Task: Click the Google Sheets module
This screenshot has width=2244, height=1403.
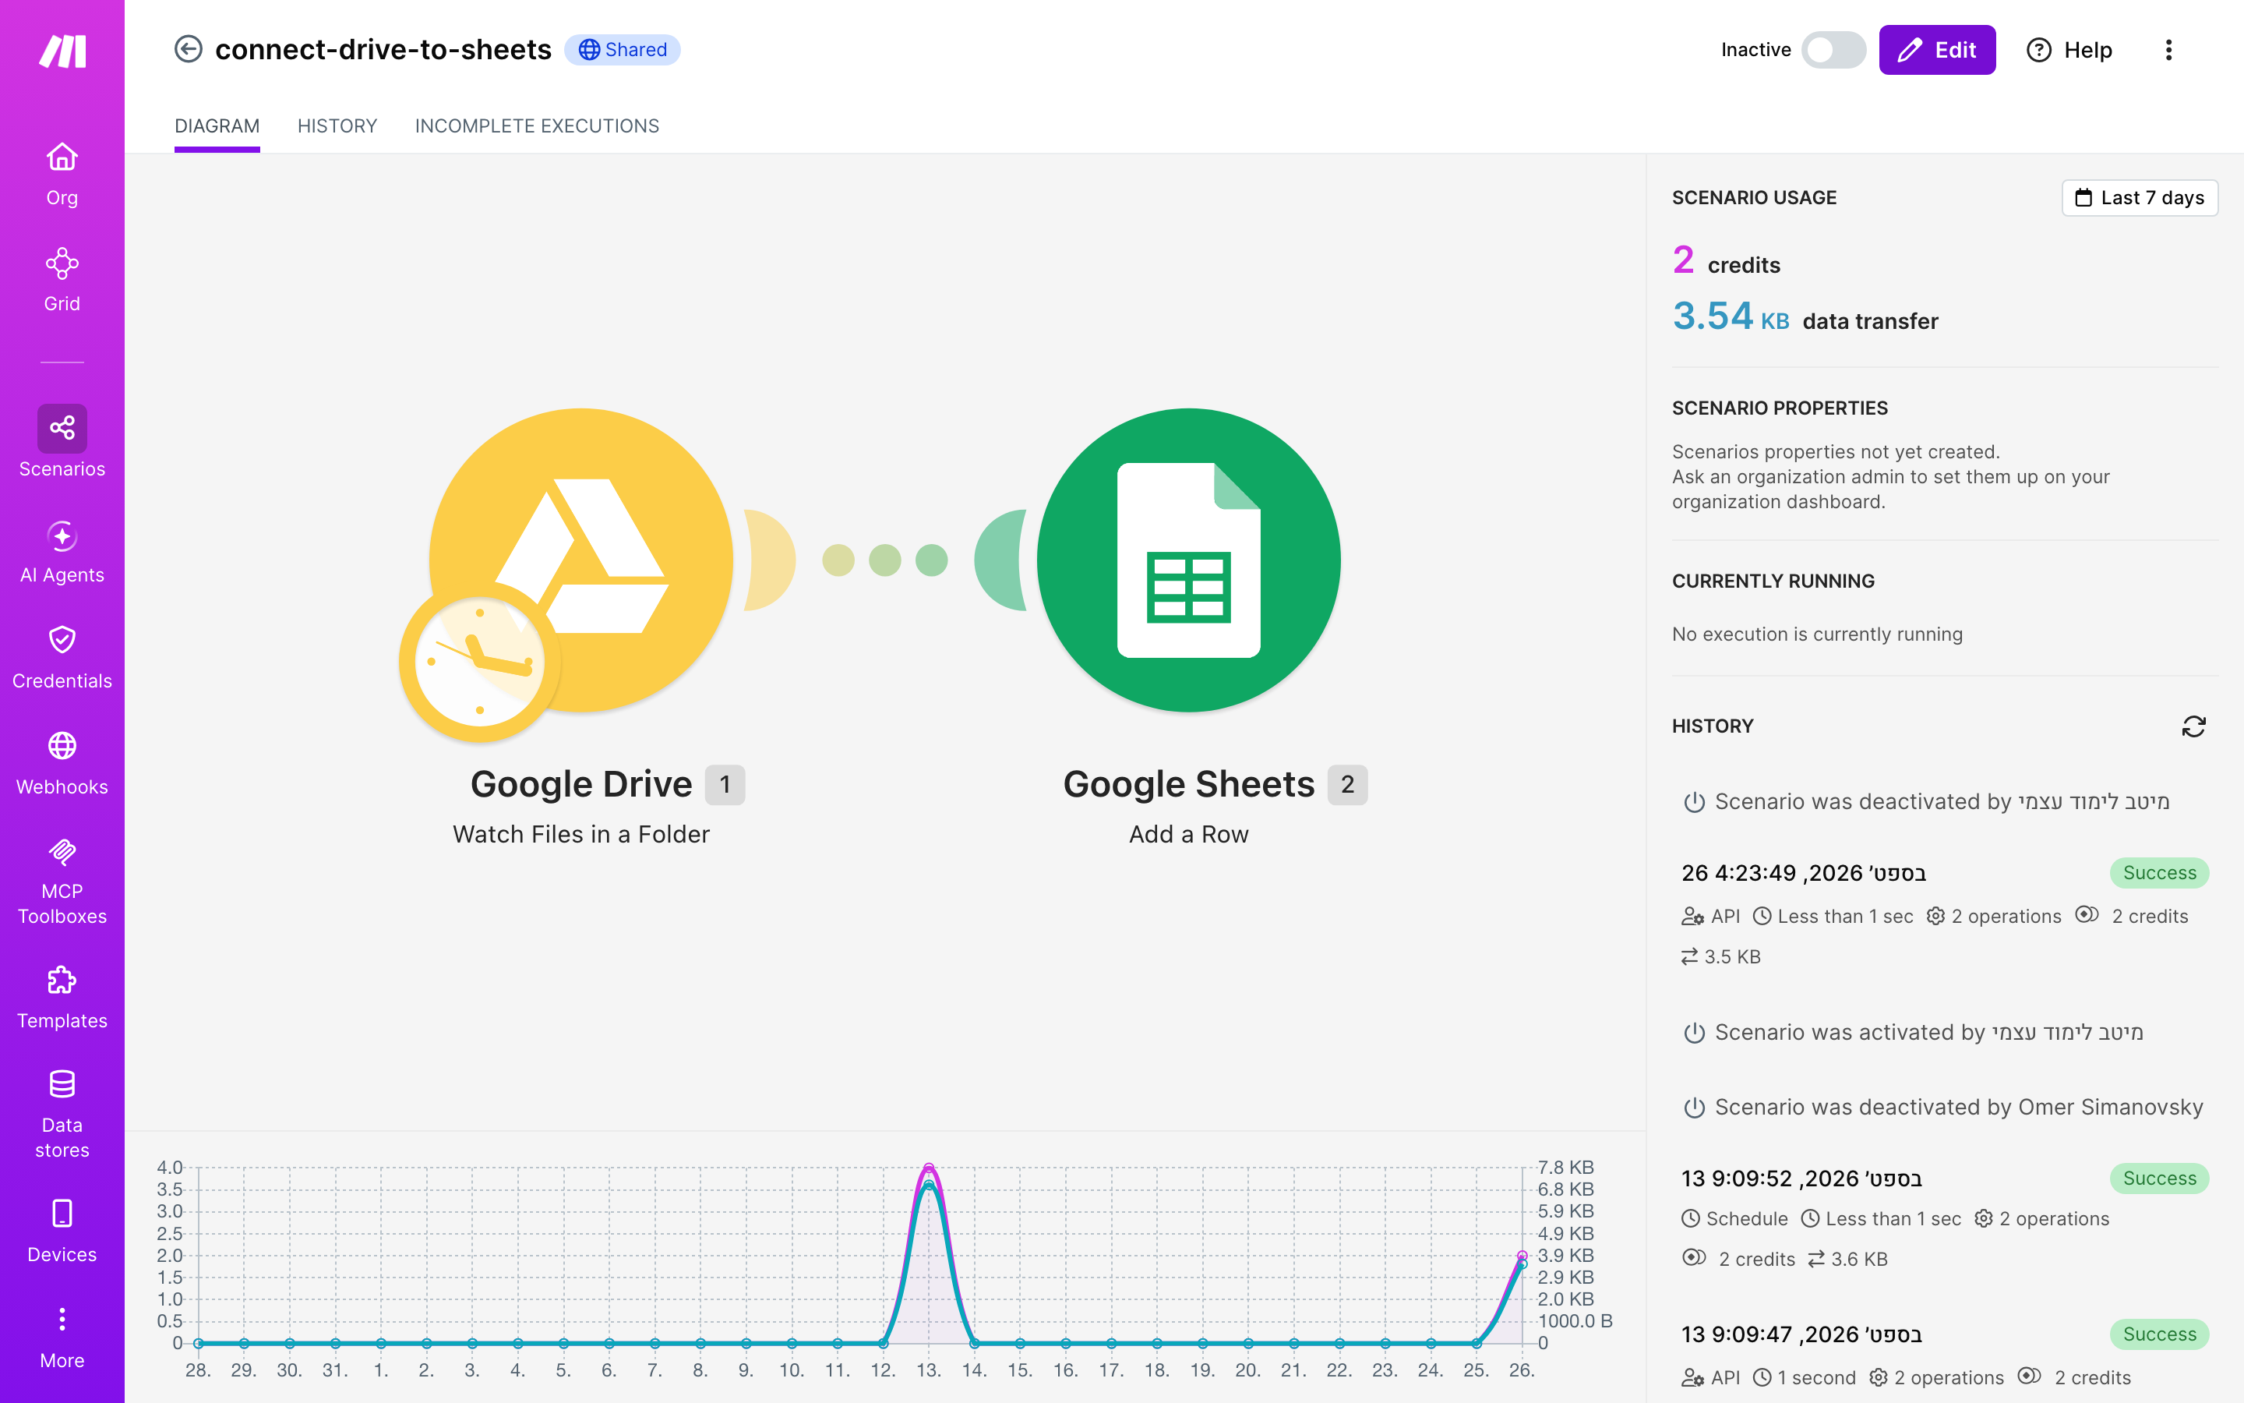Action: (1189, 560)
